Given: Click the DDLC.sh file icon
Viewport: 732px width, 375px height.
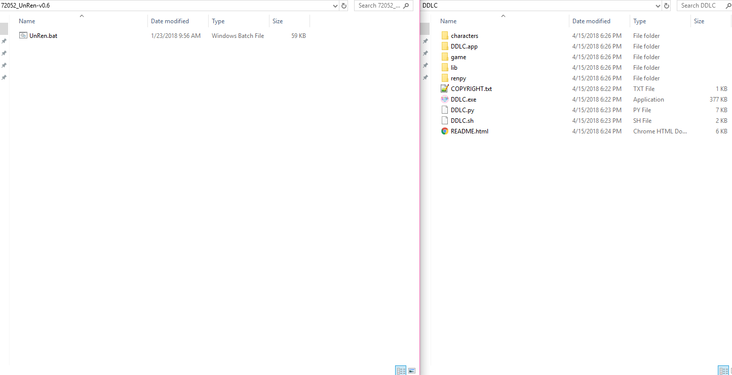Looking at the screenshot, I should (x=445, y=120).
